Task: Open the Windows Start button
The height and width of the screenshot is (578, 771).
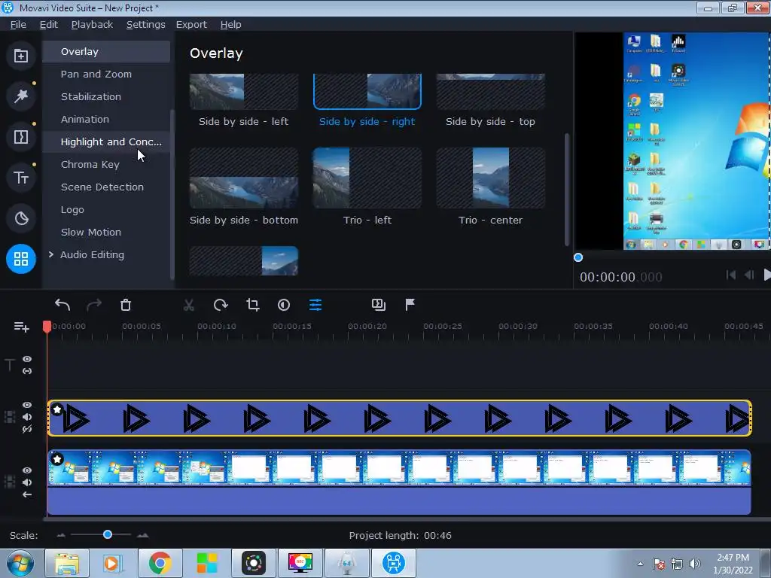Action: tap(20, 563)
